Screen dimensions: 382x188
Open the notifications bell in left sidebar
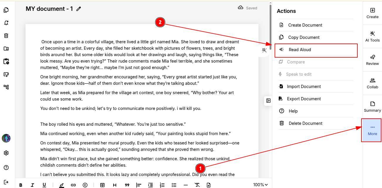click(6, 23)
